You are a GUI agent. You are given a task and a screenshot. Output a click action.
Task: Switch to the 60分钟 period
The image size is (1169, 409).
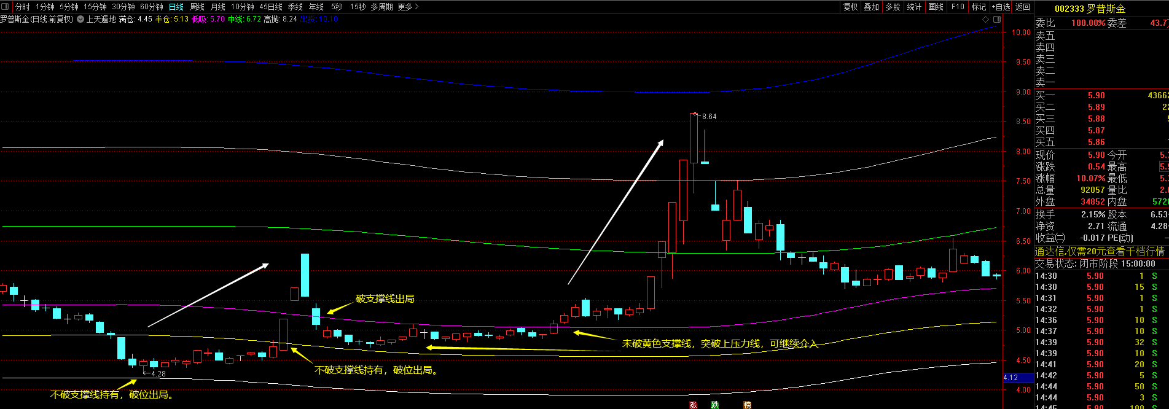[x=152, y=7]
